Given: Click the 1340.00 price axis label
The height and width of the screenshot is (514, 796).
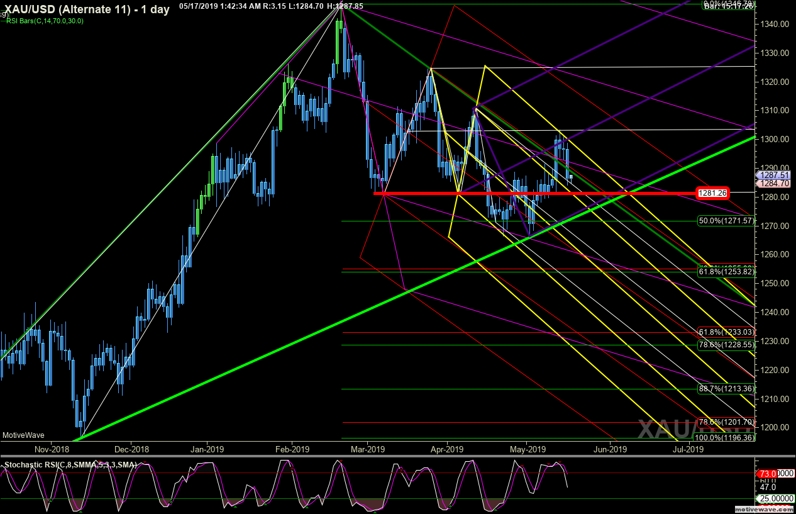Looking at the screenshot, I should (775, 24).
